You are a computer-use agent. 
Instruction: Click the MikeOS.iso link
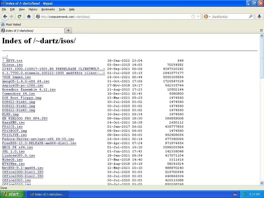click(x=12, y=160)
